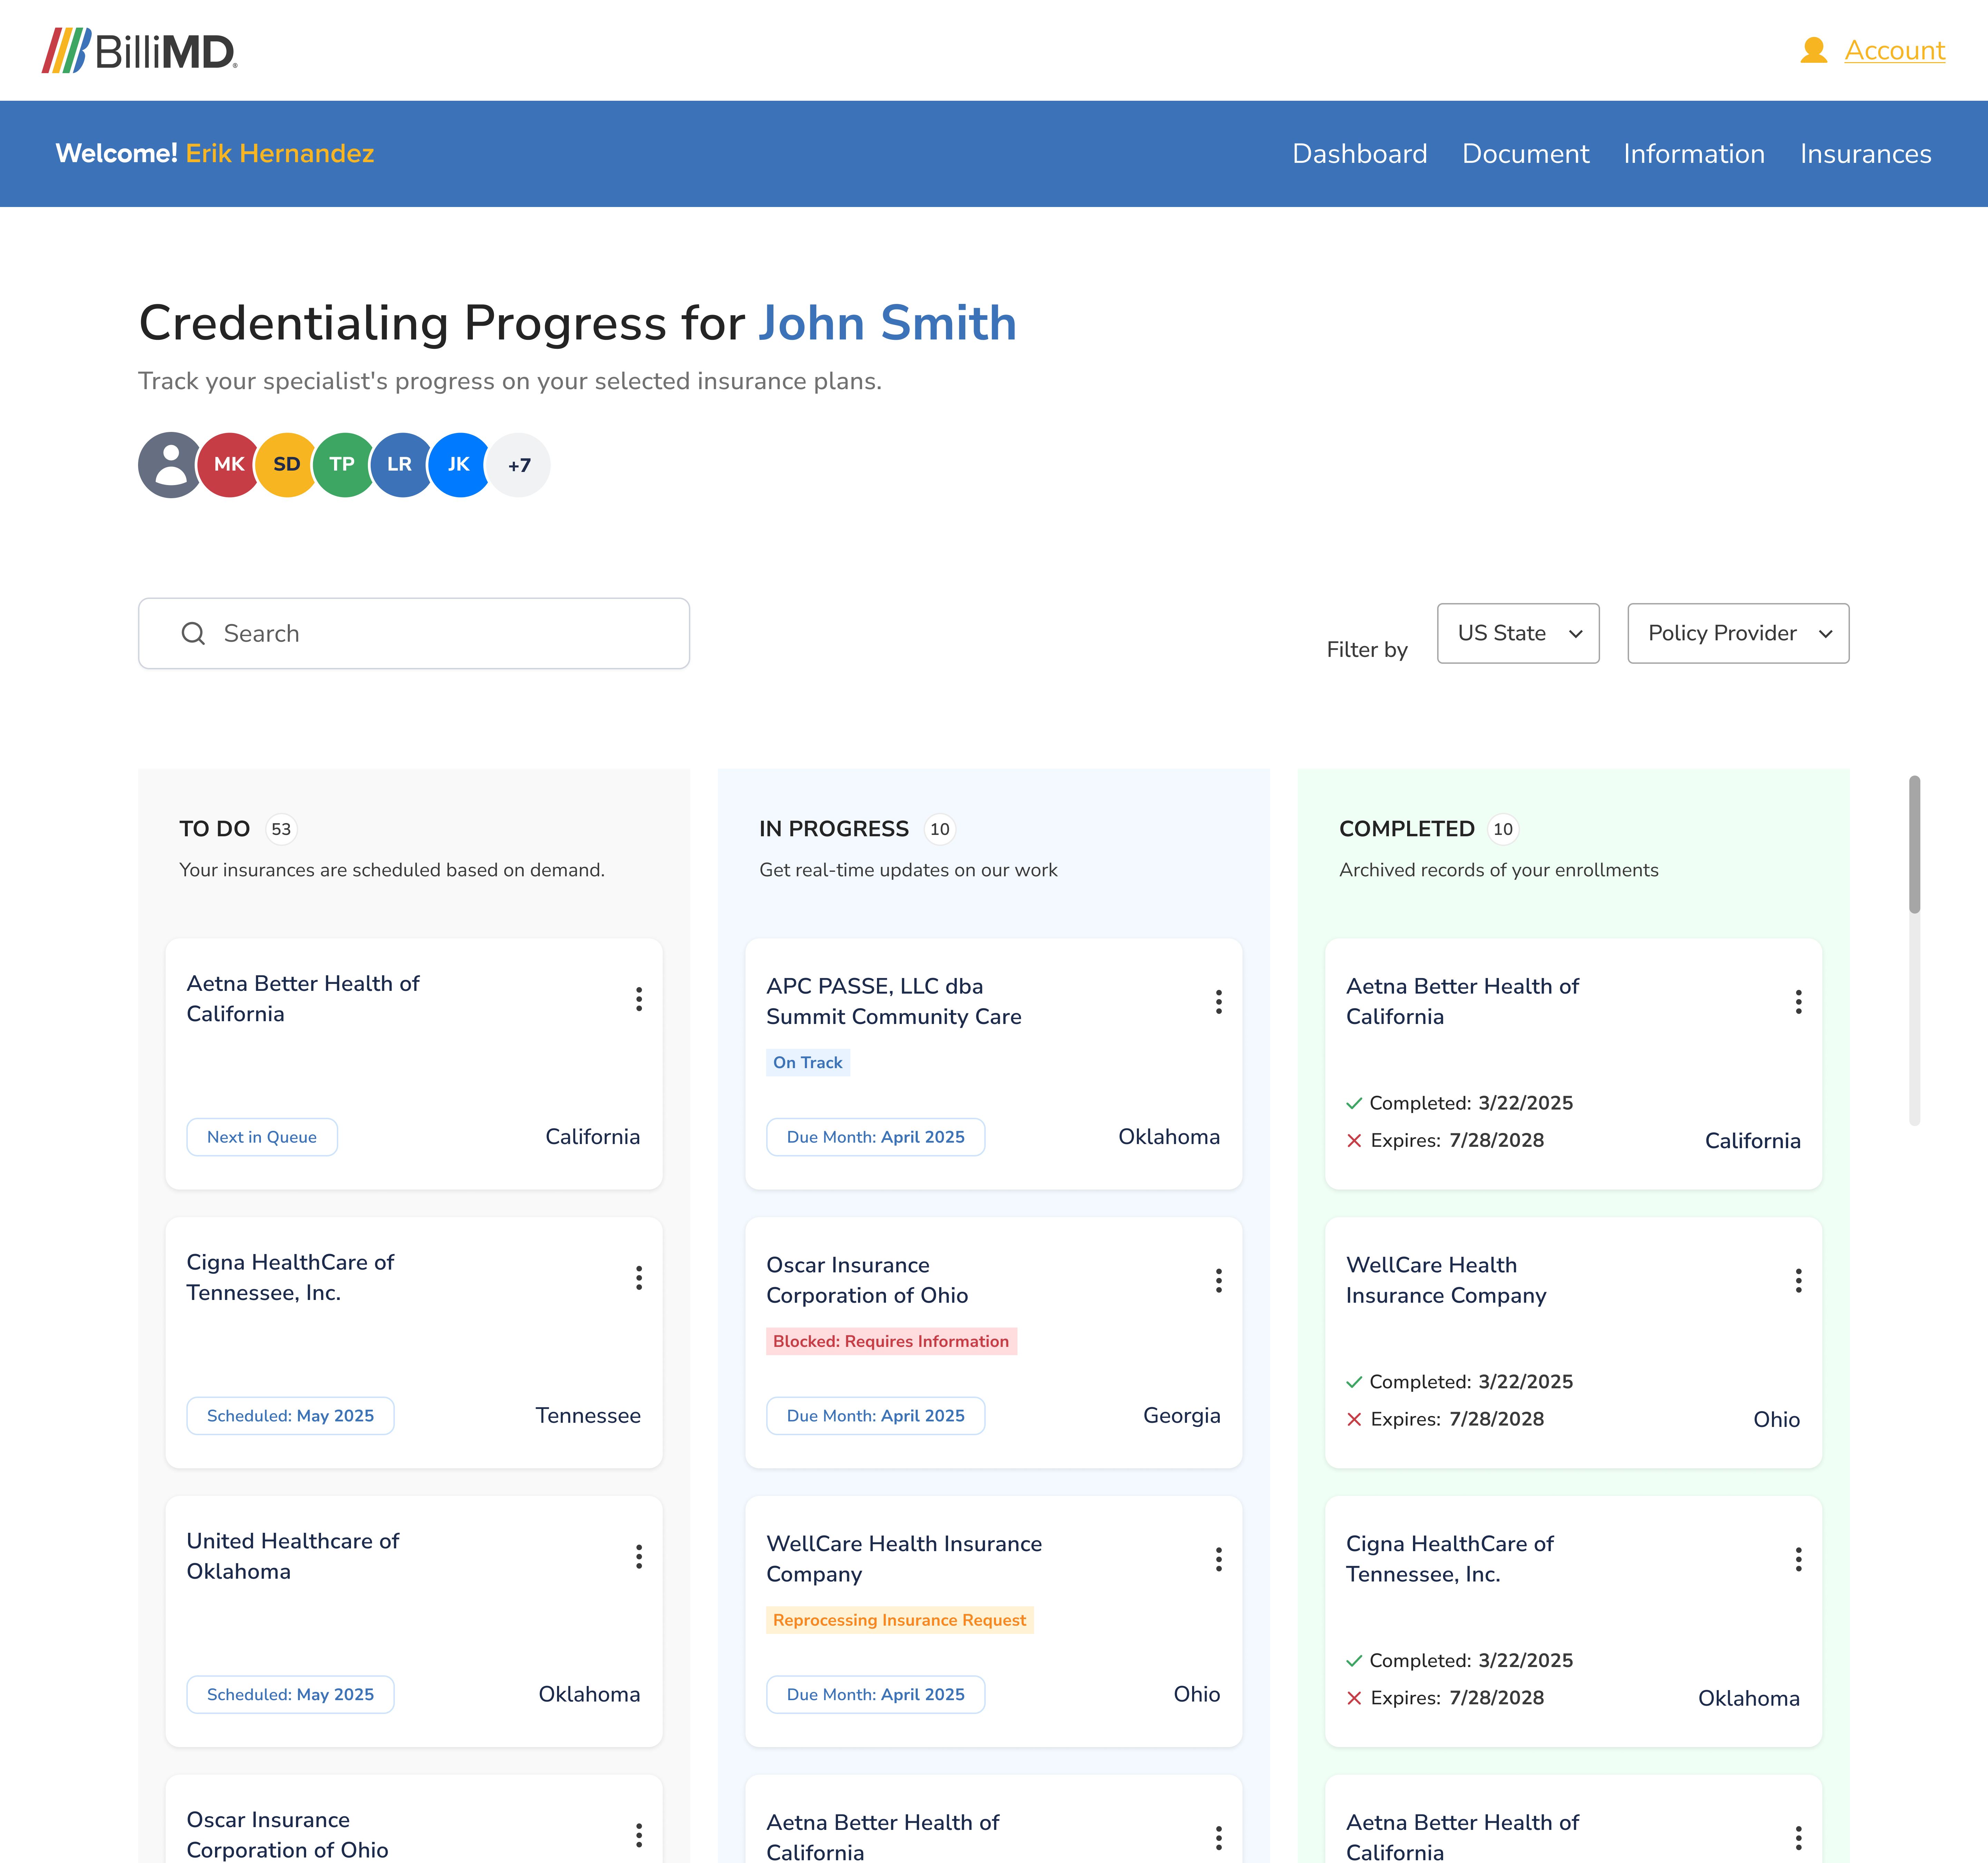Open kebab menu on Cigna Tennessee to-do card

pyautogui.click(x=639, y=1278)
